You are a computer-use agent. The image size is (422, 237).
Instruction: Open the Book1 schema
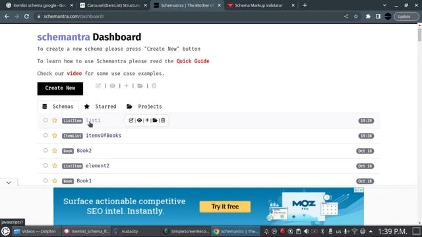coord(84,181)
